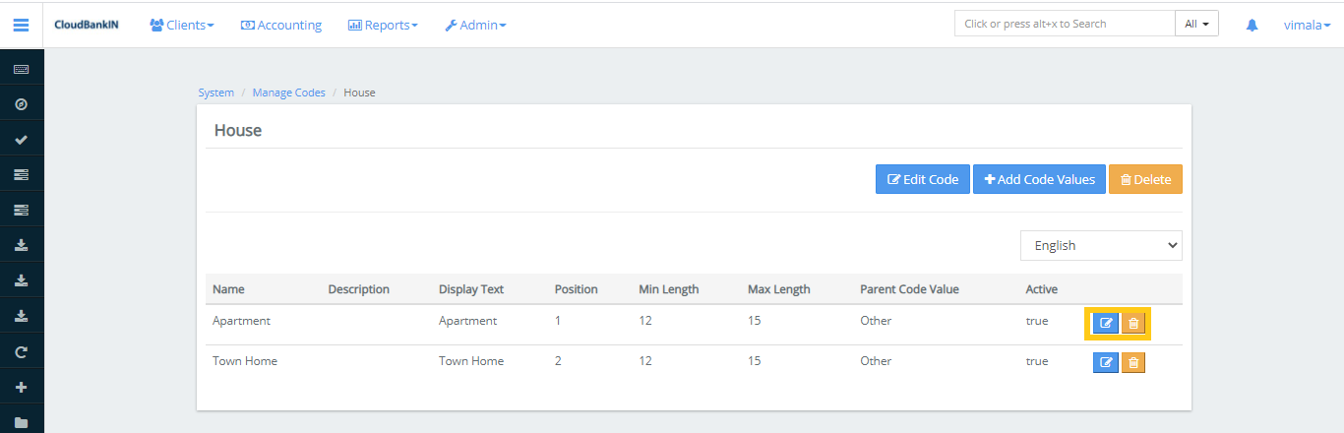This screenshot has height=433, width=1344.
Task: Click the refresh icon in sidebar
Action: (x=21, y=351)
